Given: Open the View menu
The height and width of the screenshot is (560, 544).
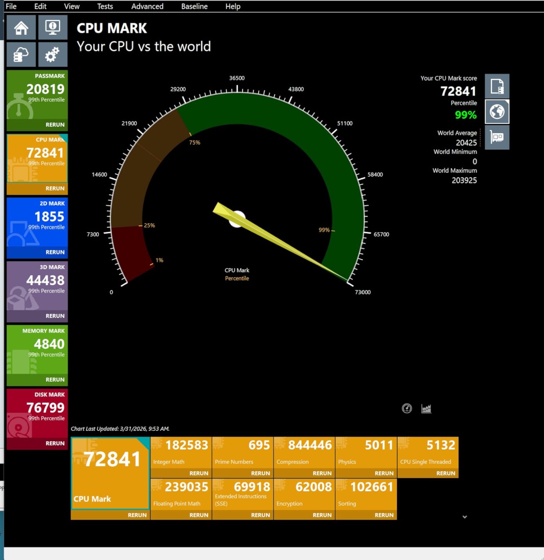Looking at the screenshot, I should coord(72,6).
